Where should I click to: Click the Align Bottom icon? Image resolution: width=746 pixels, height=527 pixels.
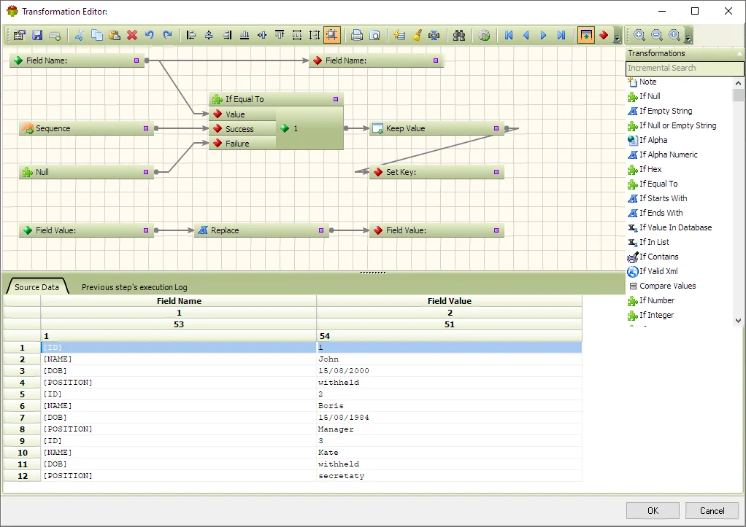245,35
